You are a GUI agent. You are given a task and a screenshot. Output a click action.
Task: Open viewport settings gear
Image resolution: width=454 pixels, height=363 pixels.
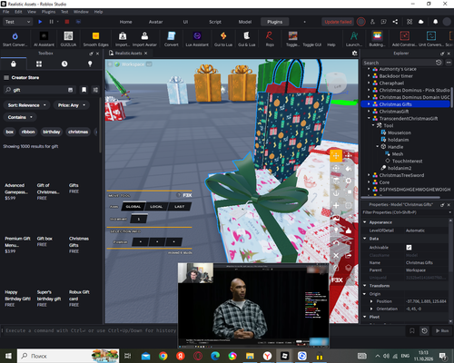point(354,54)
